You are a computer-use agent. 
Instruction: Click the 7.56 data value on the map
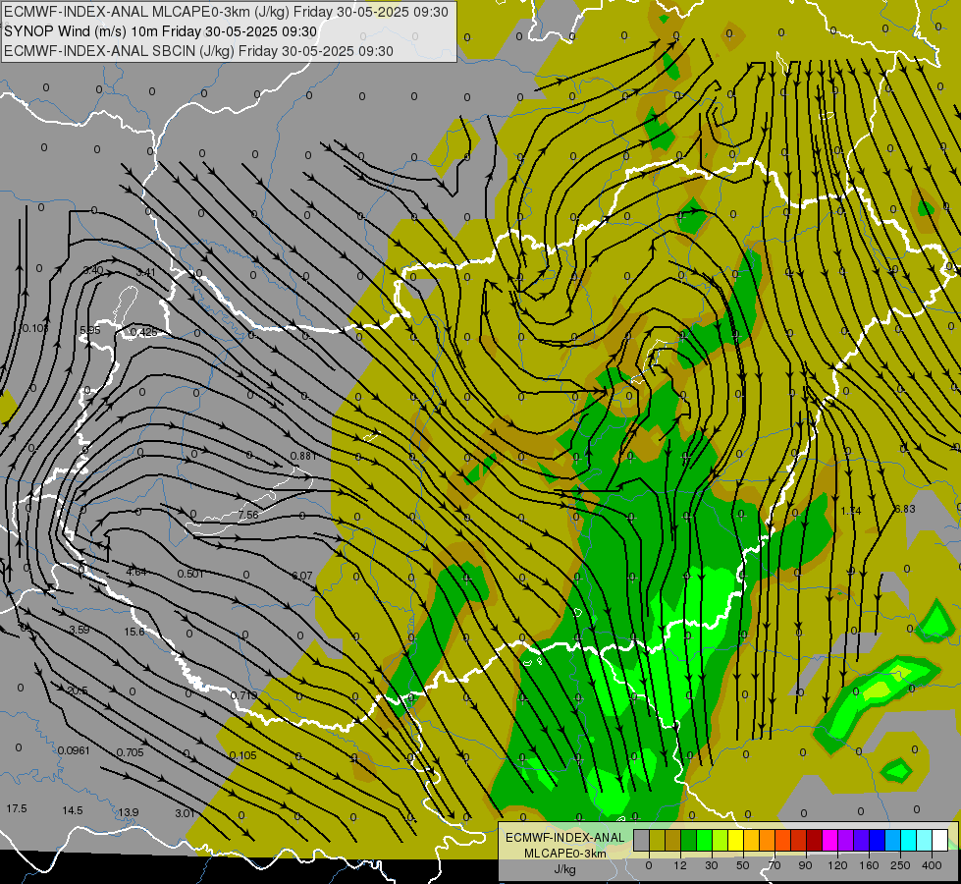[248, 515]
